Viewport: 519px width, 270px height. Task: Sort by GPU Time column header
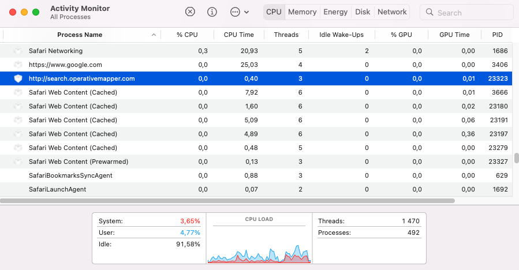[454, 35]
